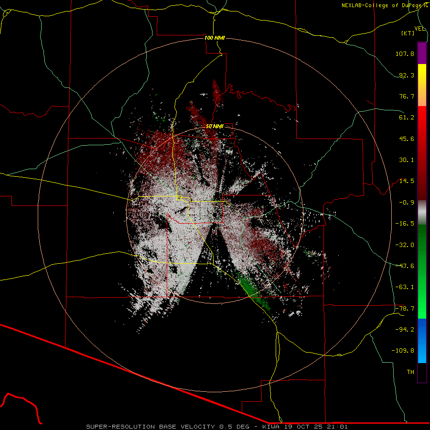Click the -109.8 legend value

[x=403, y=351]
